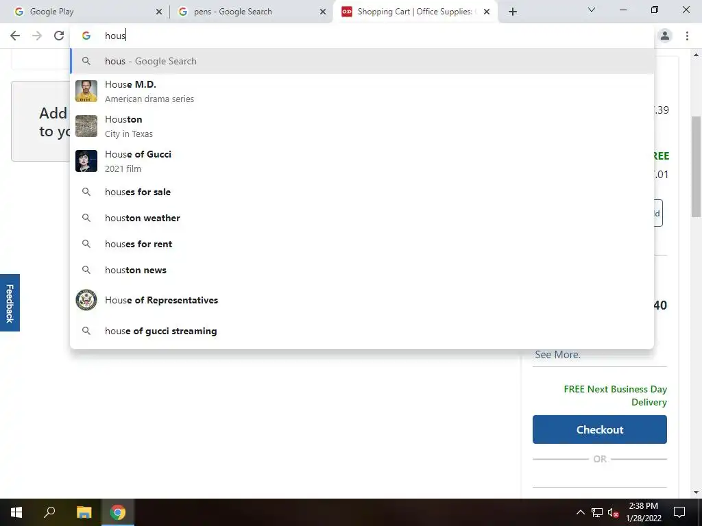Expand the tab search chevron
The width and height of the screenshot is (702, 526).
coord(592,10)
